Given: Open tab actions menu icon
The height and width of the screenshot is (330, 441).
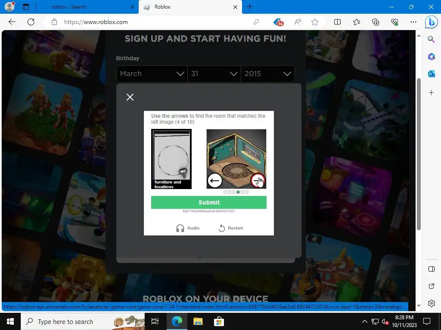Looking at the screenshot, I should (x=26, y=7).
